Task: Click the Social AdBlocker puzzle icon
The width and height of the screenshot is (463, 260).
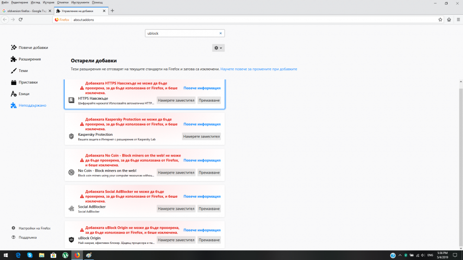Action: point(71,208)
